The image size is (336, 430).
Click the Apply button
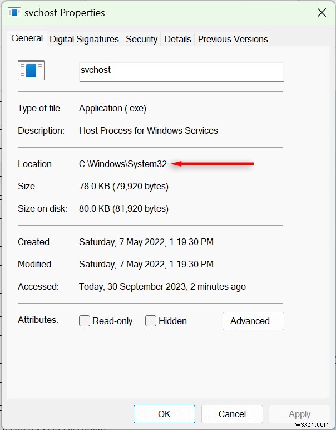pyautogui.click(x=299, y=414)
